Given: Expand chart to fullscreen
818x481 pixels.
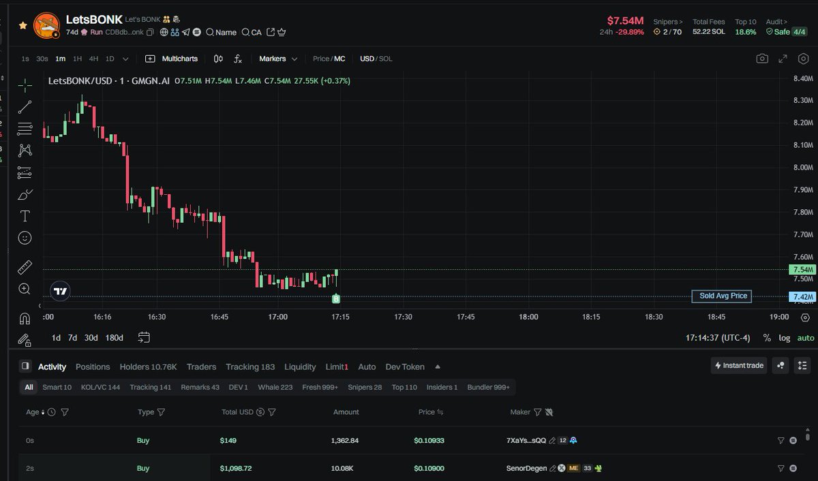Looking at the screenshot, I should click(783, 59).
